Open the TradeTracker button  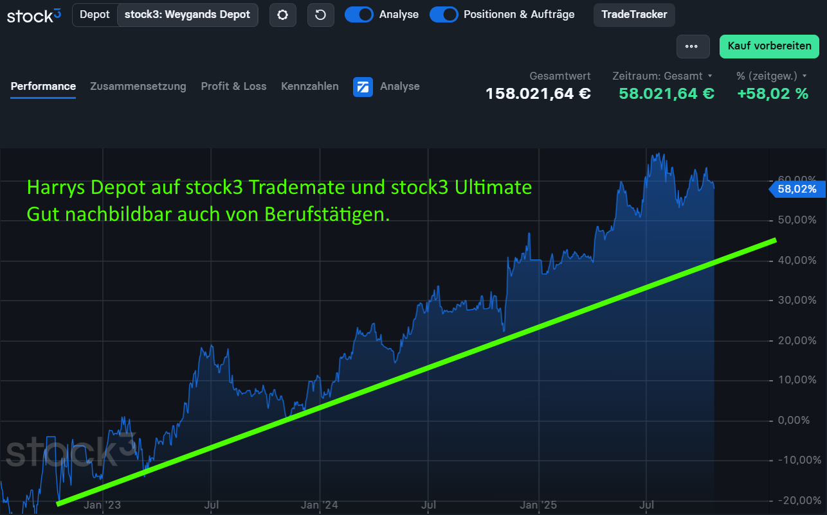[634, 14]
